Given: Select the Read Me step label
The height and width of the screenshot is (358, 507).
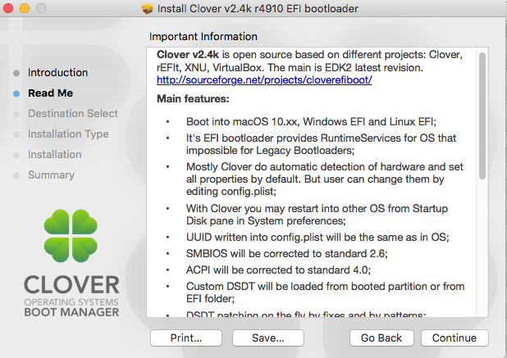Looking at the screenshot, I should [x=50, y=93].
